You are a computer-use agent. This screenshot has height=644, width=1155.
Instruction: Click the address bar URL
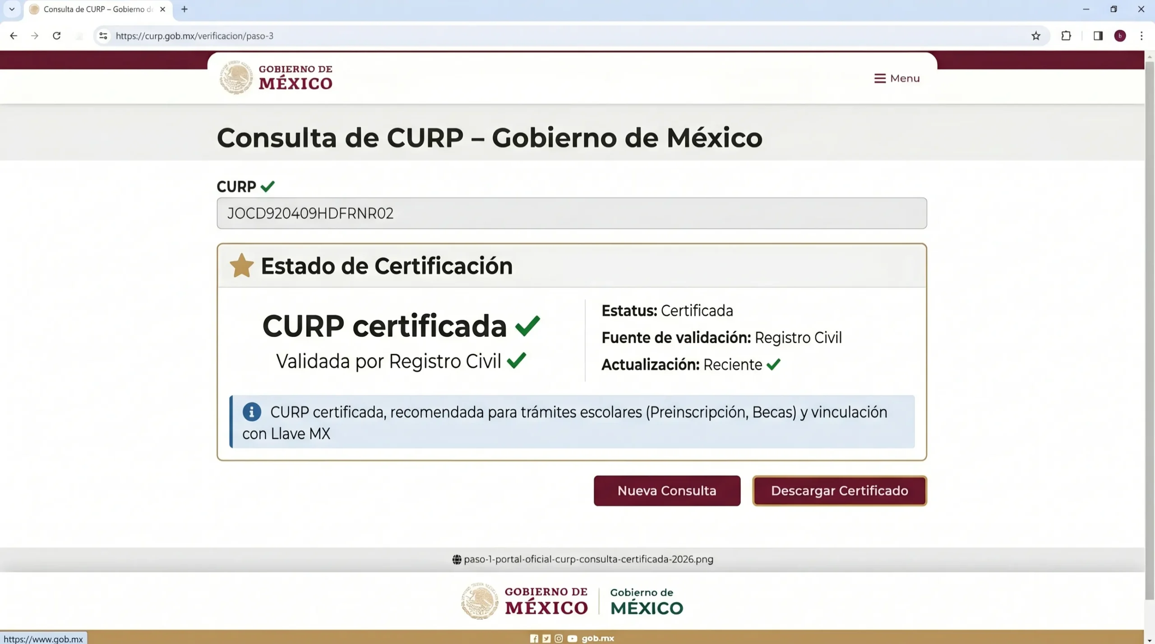coord(194,36)
